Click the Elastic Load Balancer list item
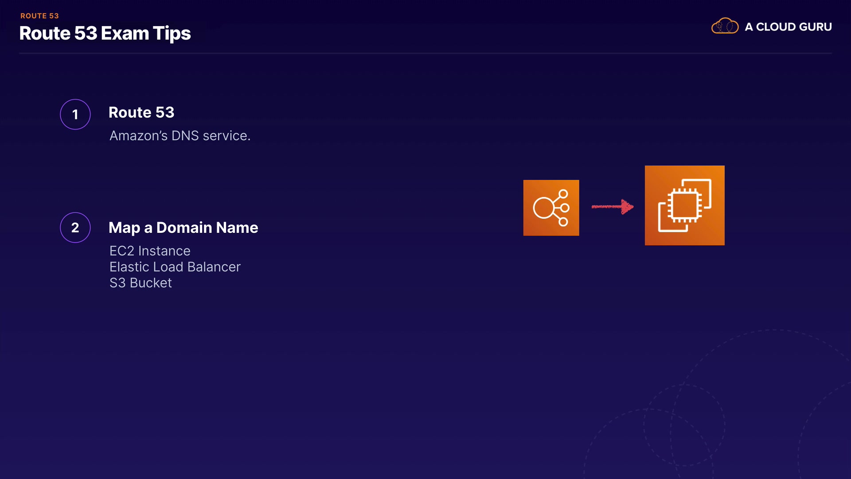 [175, 267]
